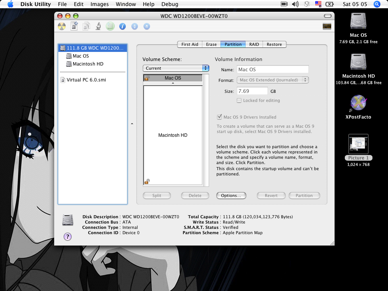Viewport: 388px width, 291px height.
Task: Open the Window menu
Action: pyautogui.click(x=126, y=4)
